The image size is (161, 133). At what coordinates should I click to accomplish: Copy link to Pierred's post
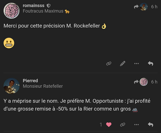(x=122, y=124)
